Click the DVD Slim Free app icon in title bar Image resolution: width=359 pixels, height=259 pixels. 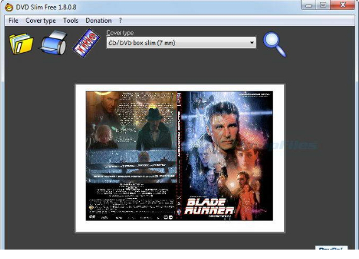(9, 8)
